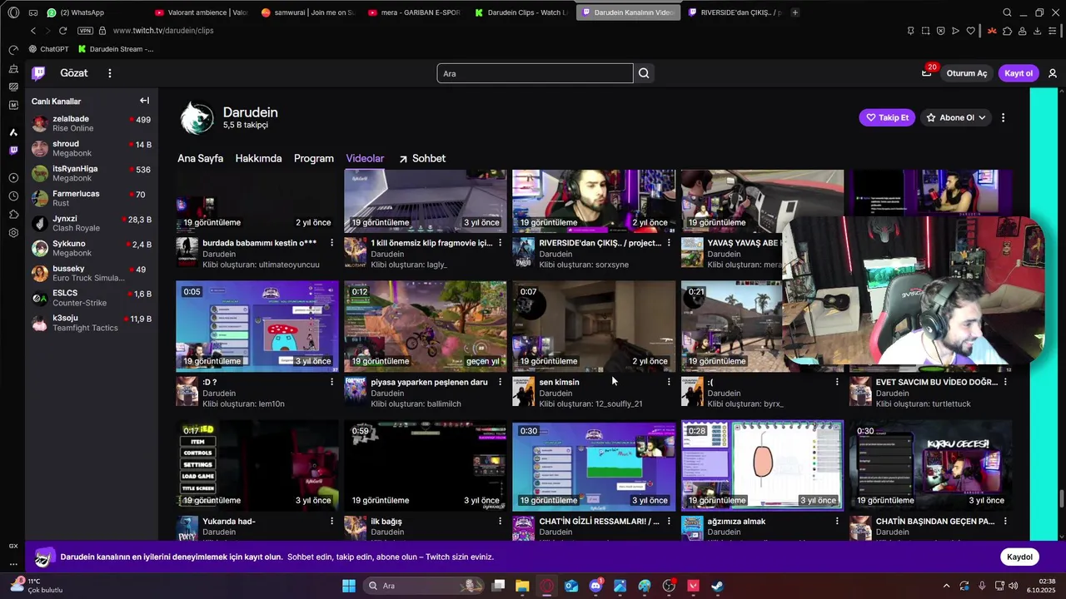Image resolution: width=1066 pixels, height=599 pixels.
Task: Open the Darudein Stream bookmark
Action: [x=117, y=49]
